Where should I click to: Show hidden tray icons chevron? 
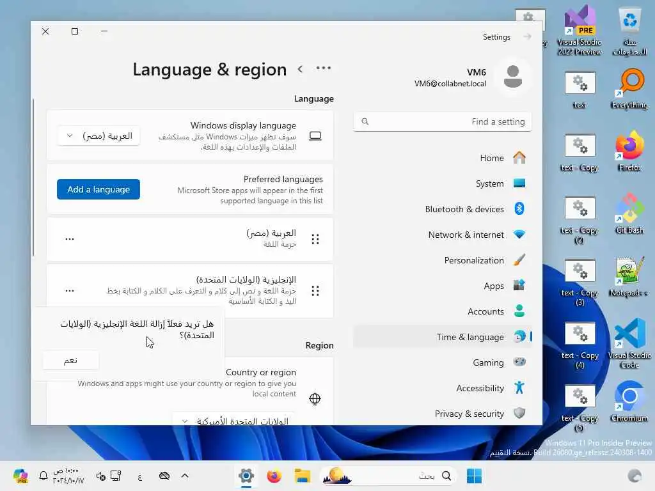click(x=185, y=476)
